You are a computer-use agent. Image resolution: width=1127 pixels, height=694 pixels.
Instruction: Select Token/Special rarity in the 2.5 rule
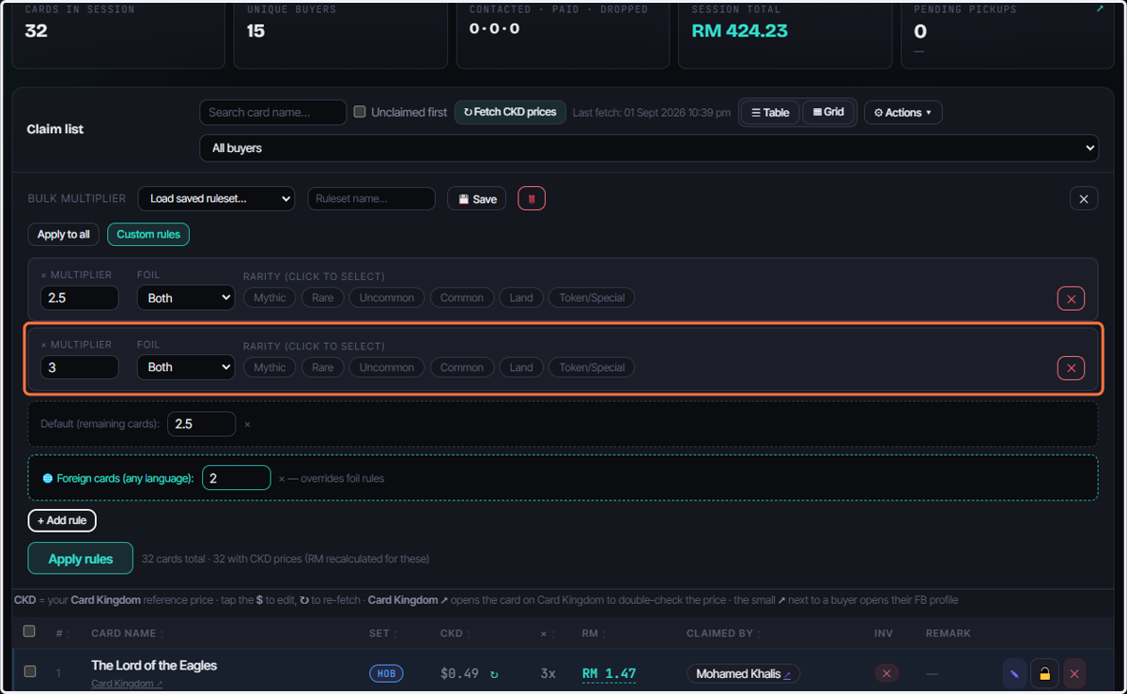(x=592, y=298)
